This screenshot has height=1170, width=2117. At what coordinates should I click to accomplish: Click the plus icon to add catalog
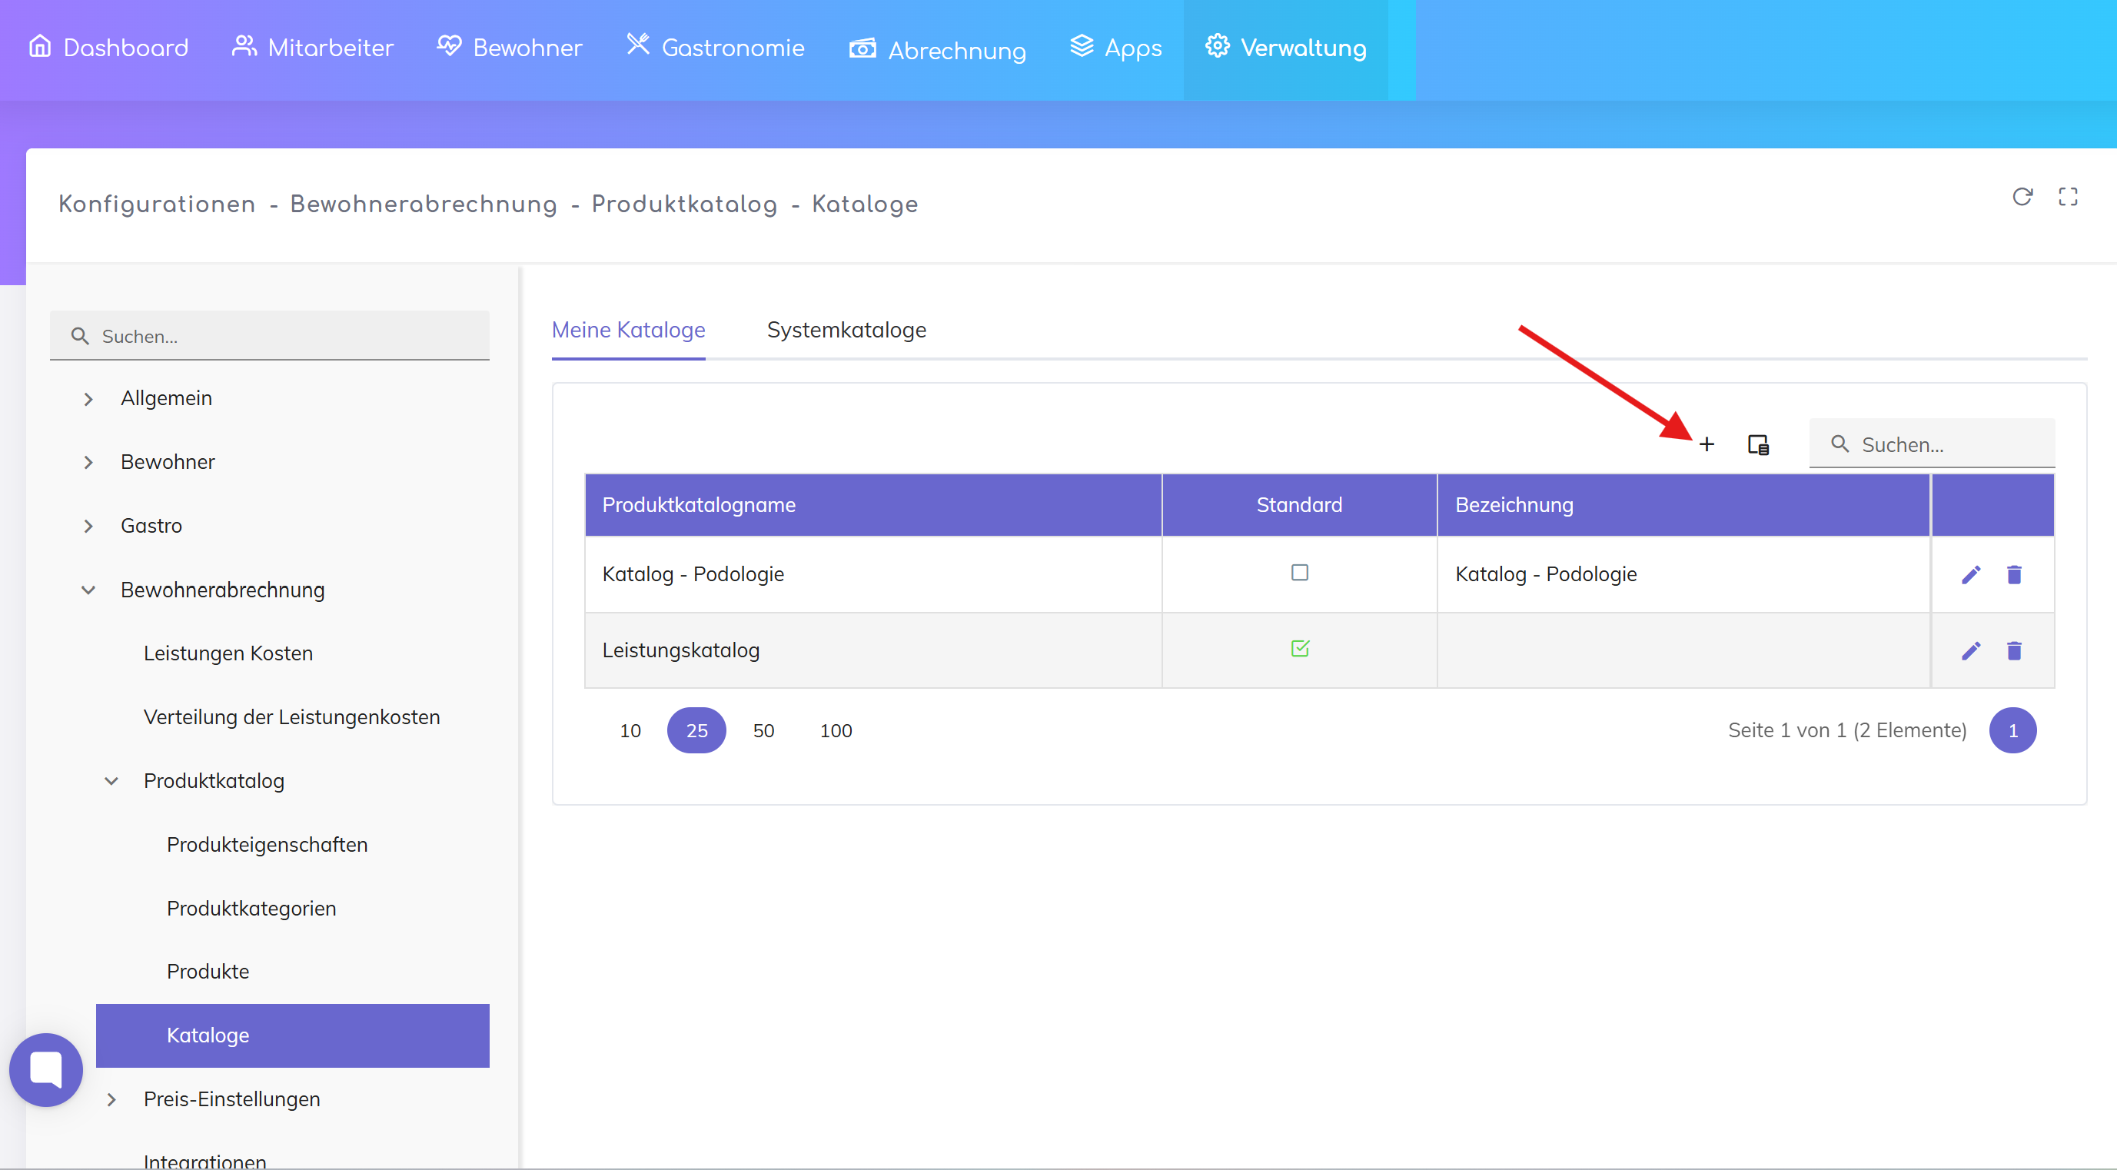pos(1706,444)
